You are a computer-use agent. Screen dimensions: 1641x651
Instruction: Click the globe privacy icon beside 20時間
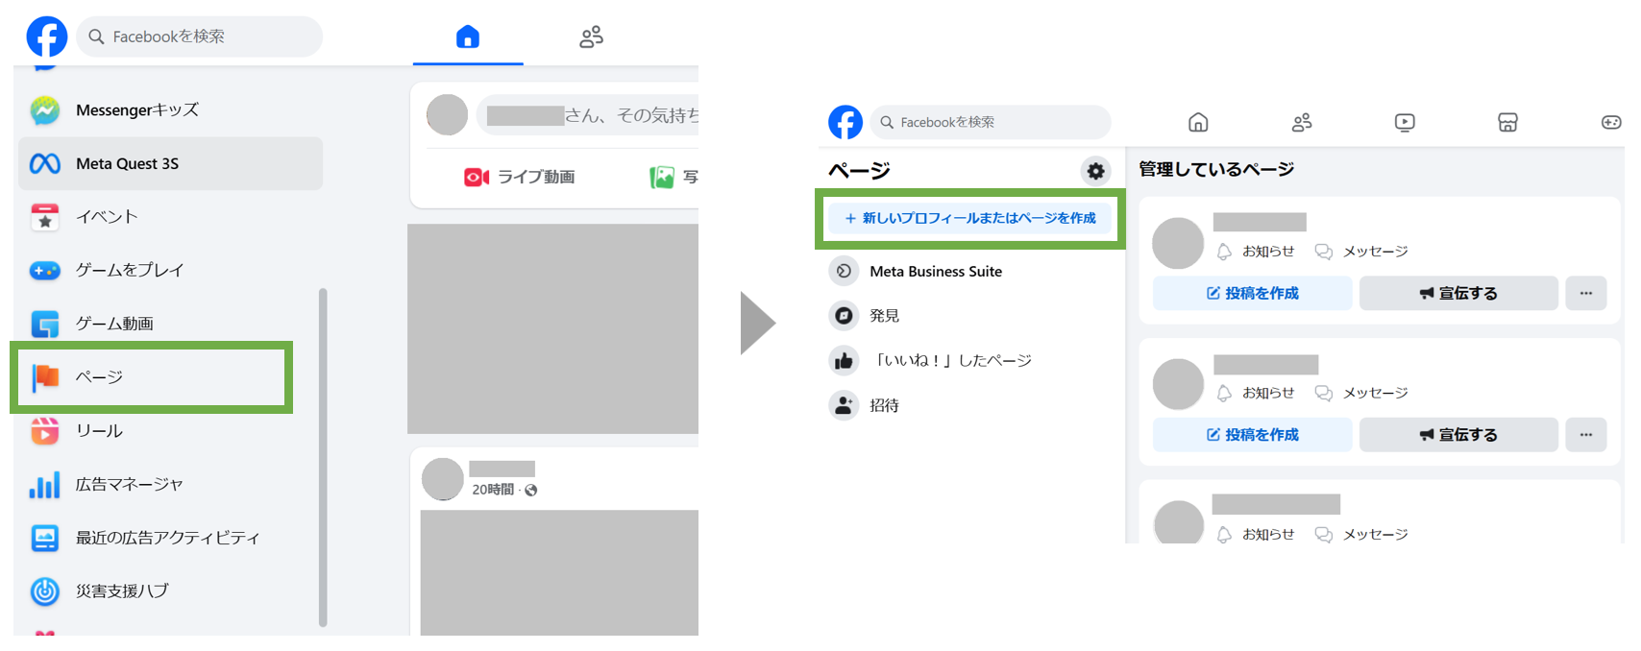pos(531,491)
